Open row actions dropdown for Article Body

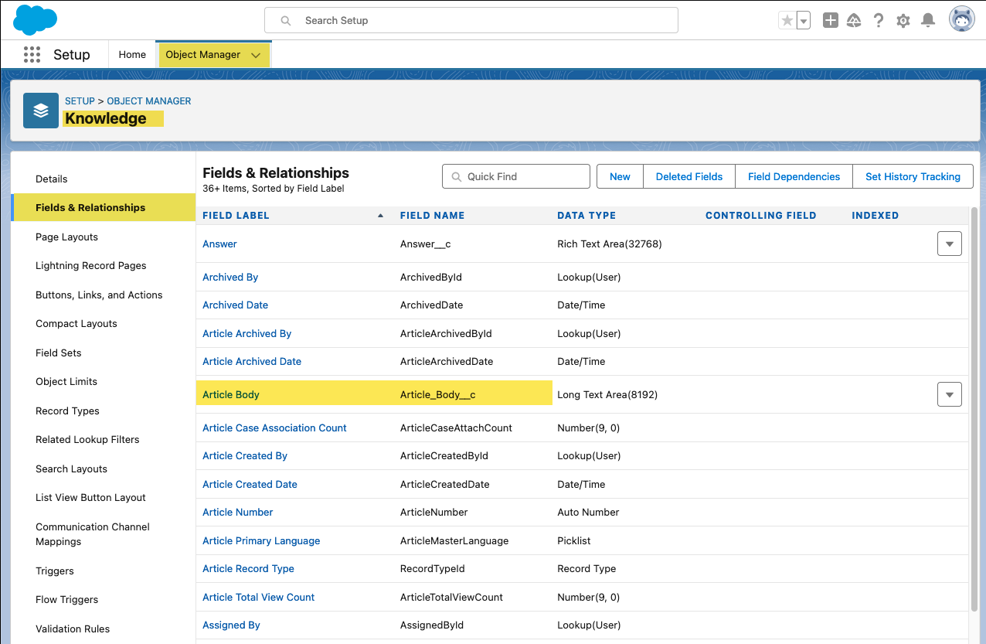tap(949, 394)
